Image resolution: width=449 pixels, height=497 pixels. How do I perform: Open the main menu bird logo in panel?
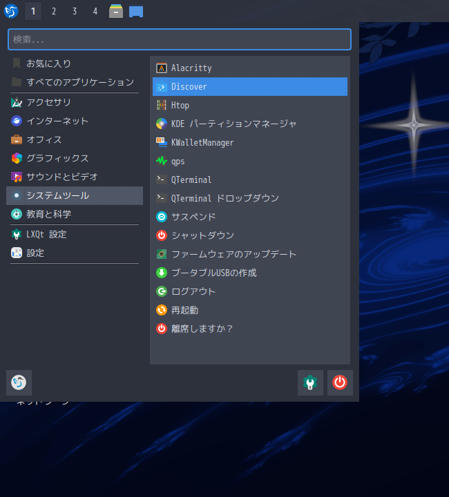click(11, 11)
